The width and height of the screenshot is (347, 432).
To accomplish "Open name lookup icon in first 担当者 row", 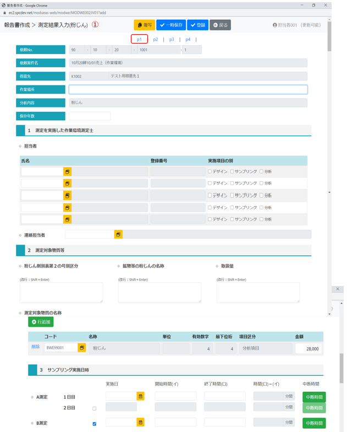I will click(67, 172).
